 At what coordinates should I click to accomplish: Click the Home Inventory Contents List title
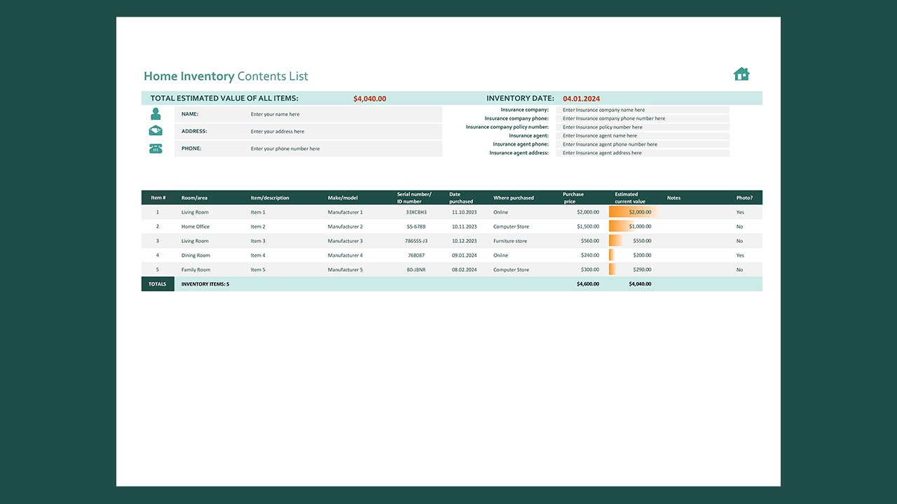coord(226,76)
